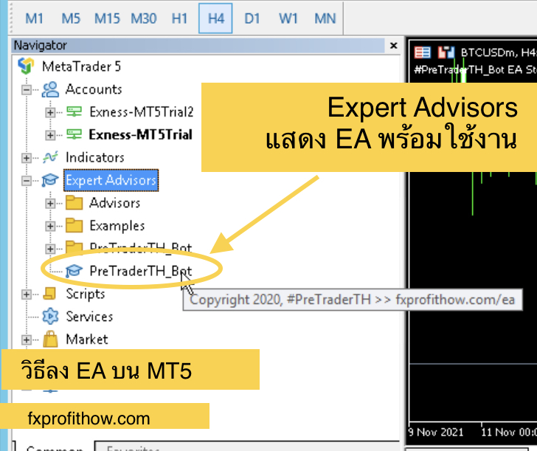537x451 pixels.
Task: Collapse the Expert Advisors node
Action: (x=27, y=181)
